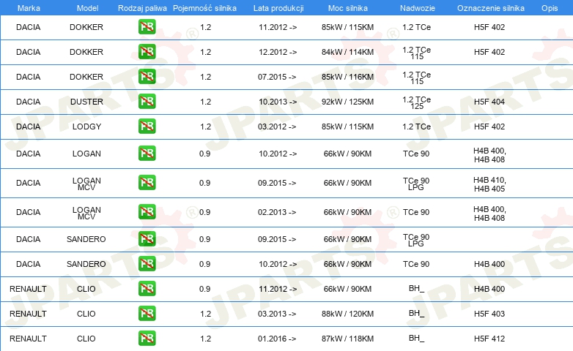Click fuel icon in DOKKER 07.2015 row
The image size is (573, 351).
147,77
